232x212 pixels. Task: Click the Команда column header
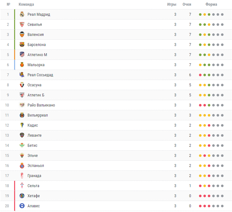point(26,4)
